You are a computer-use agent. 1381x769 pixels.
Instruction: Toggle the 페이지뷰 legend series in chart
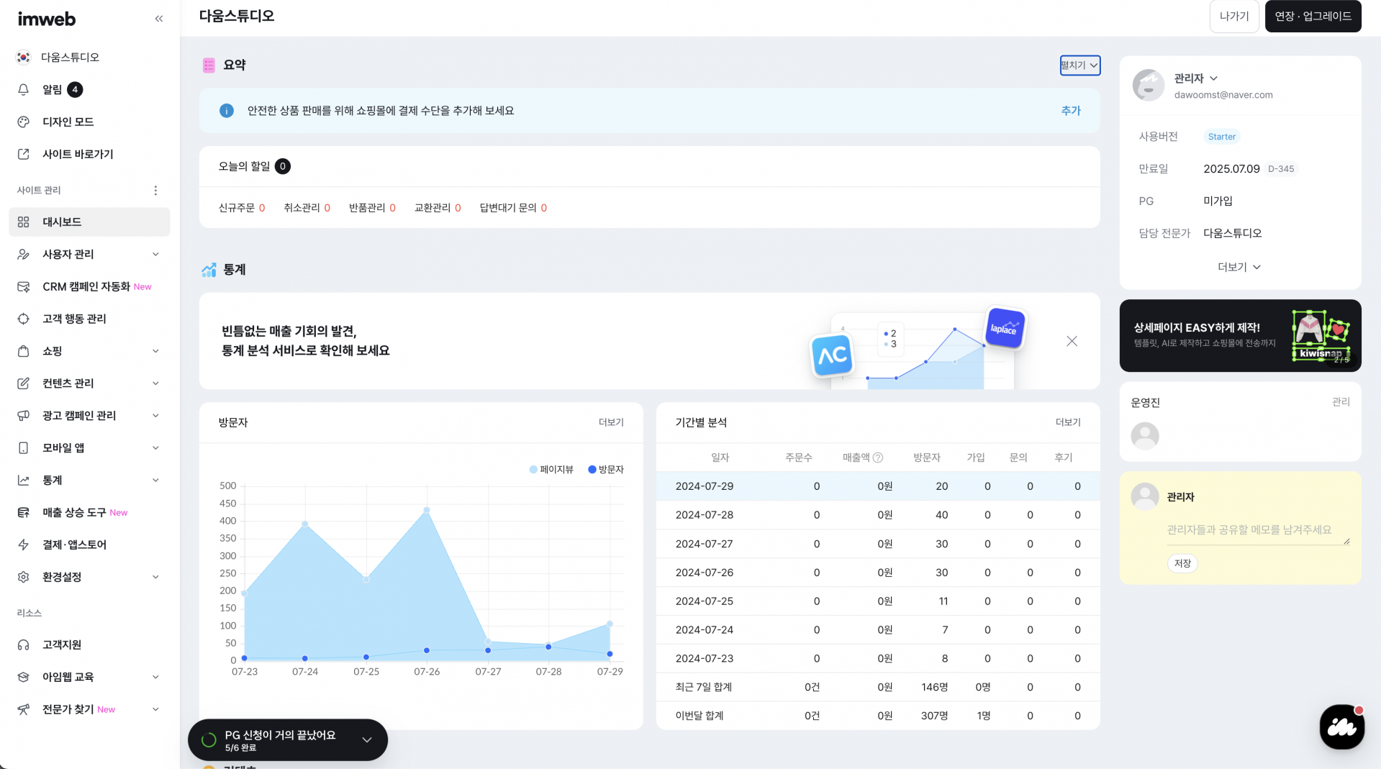[x=551, y=470]
